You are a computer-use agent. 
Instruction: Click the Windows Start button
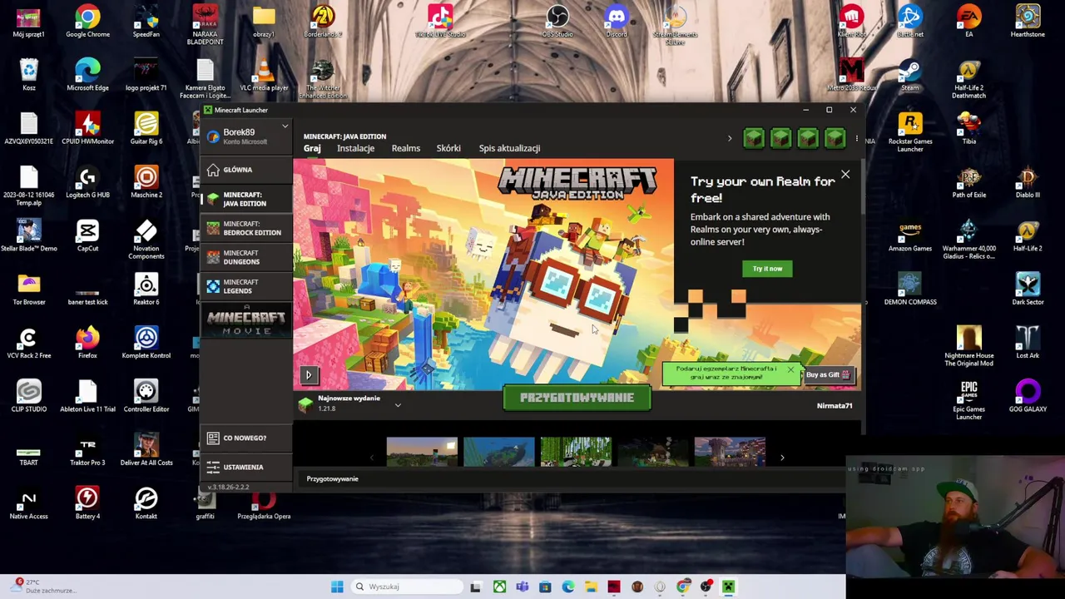337,587
